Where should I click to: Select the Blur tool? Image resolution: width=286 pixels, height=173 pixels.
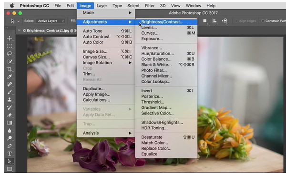pos(10,131)
